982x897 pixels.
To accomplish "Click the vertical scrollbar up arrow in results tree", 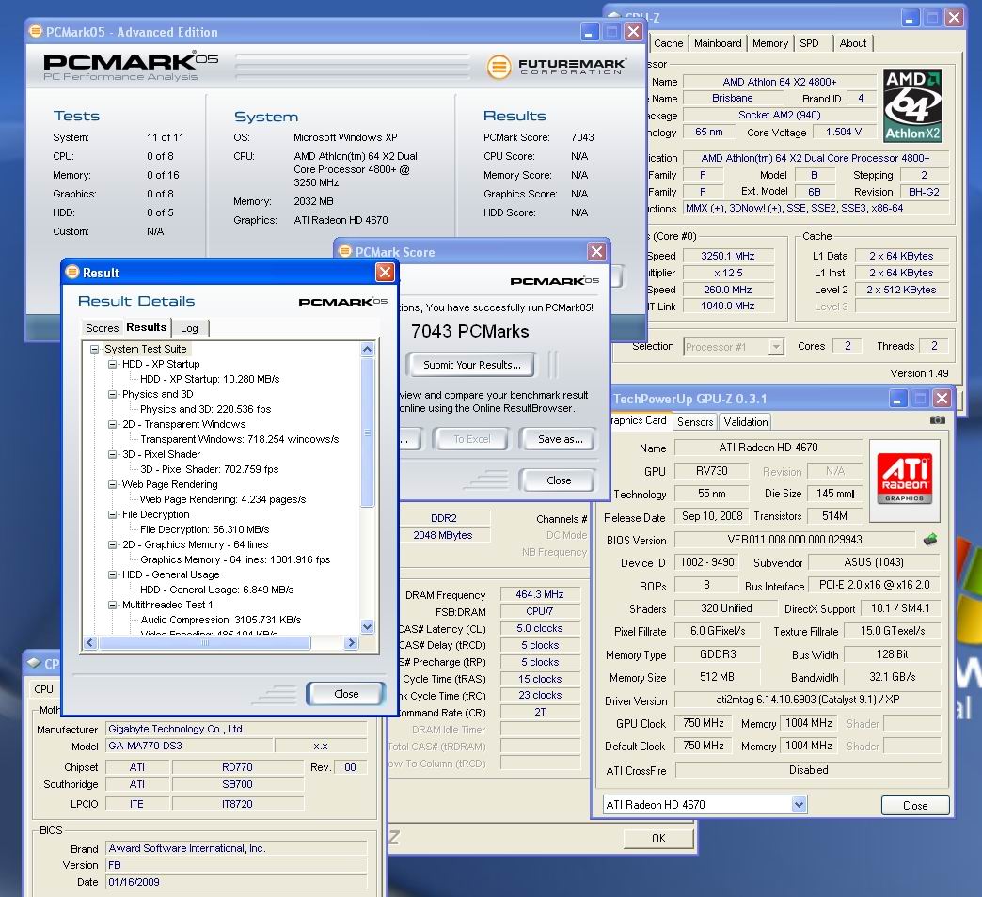I will [x=368, y=349].
